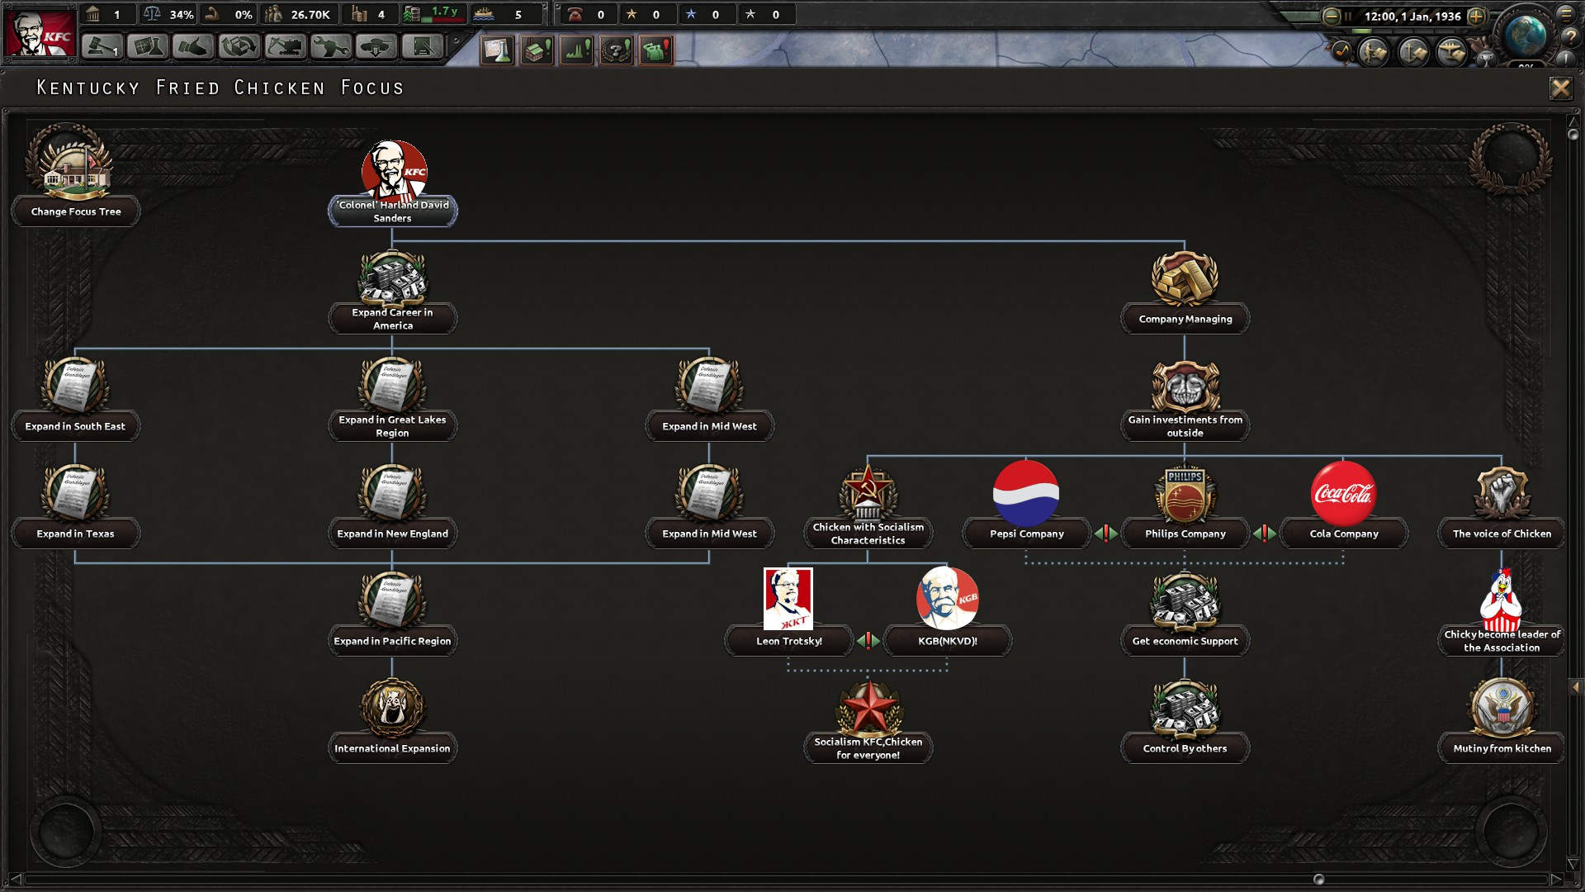
Task: Click the green chart alert icon
Action: coord(577,50)
